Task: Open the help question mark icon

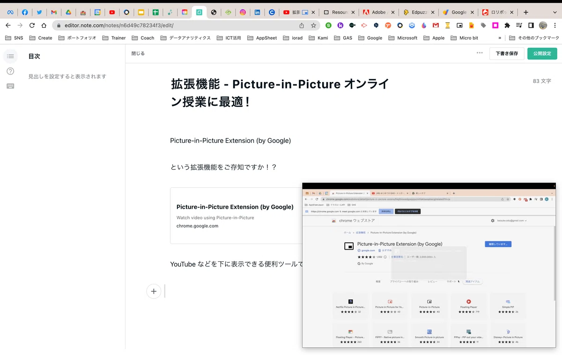Action: tap(10, 71)
